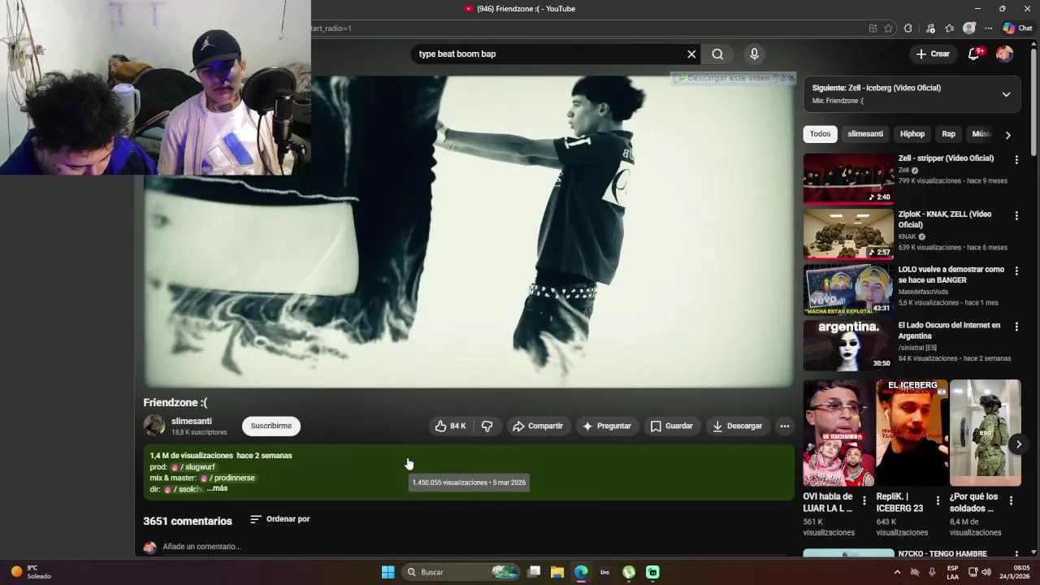Image resolution: width=1040 pixels, height=585 pixels.
Task: Open File Explorer from the taskbar
Action: click(x=557, y=572)
